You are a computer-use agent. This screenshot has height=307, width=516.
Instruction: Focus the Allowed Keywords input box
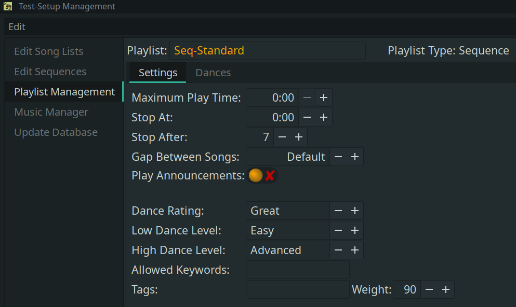298,270
